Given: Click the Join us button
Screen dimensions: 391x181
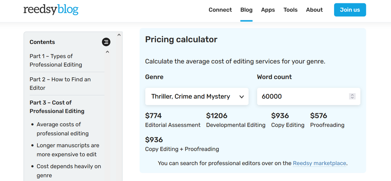Looking at the screenshot, I should tap(350, 10).
